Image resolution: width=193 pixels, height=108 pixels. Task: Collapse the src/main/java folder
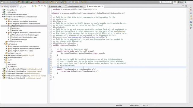coord(5,19)
